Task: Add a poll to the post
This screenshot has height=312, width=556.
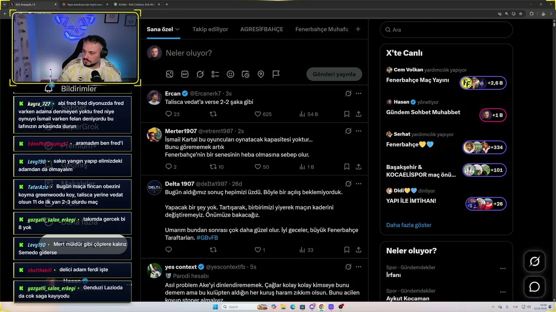Action: (215, 74)
